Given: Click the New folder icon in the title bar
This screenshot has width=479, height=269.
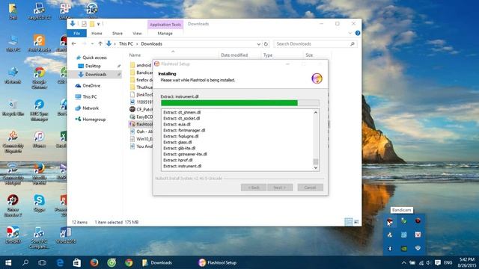Looking at the screenshot, I should pos(91,24).
